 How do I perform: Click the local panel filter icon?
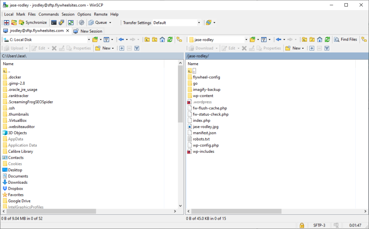pyautogui.click(x=106, y=40)
